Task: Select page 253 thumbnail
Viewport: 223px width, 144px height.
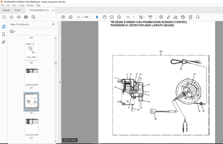Action: coord(31,127)
